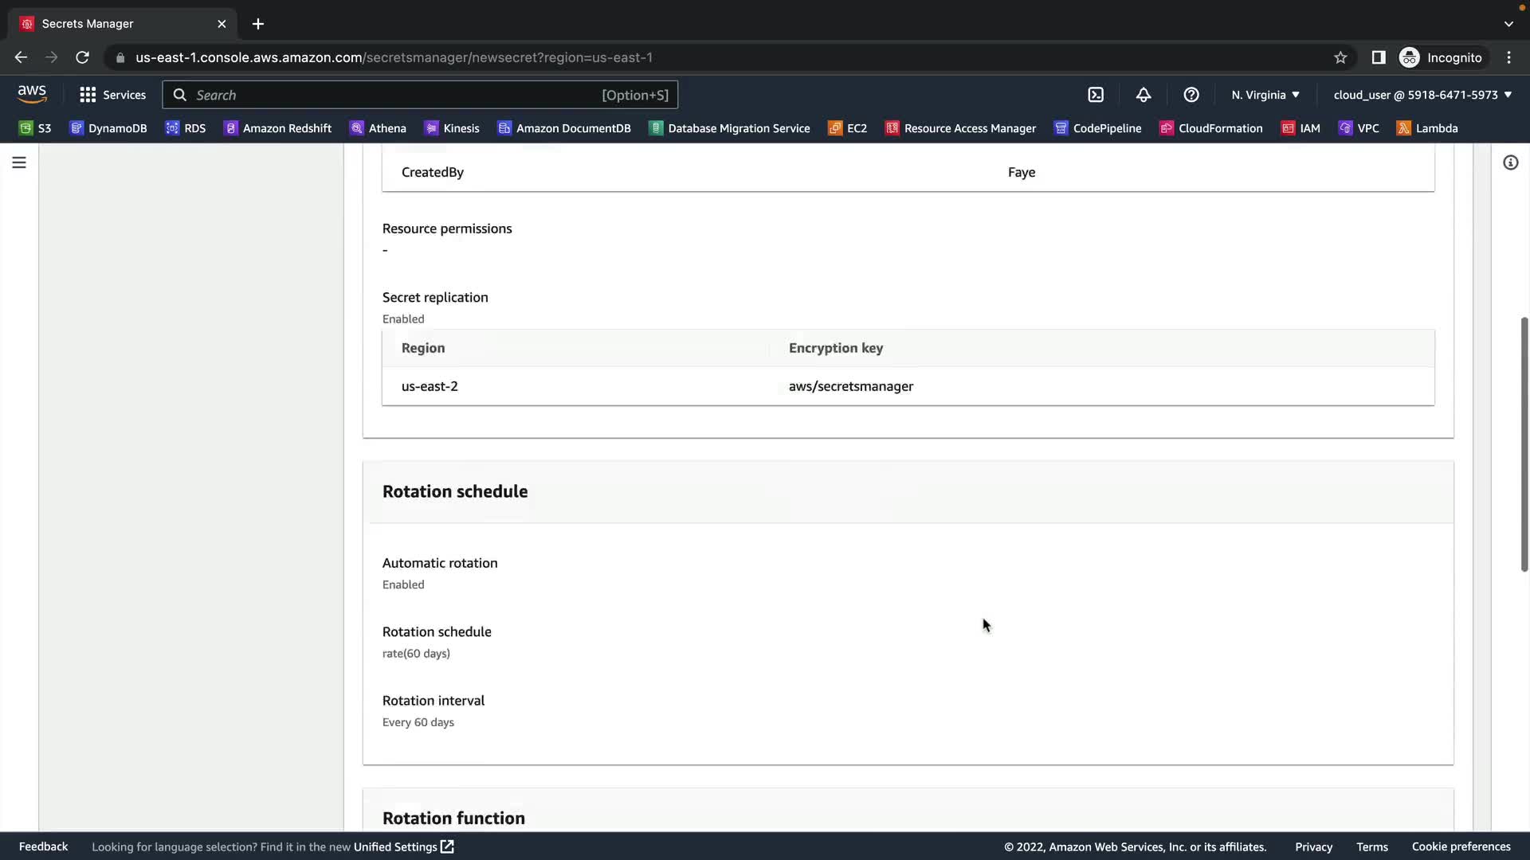
Task: Open the AWS CloudShell icon
Action: coord(1096,95)
